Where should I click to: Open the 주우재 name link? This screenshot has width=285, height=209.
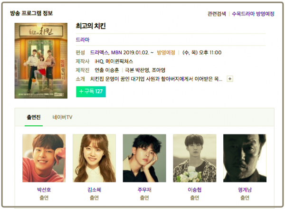click(144, 190)
